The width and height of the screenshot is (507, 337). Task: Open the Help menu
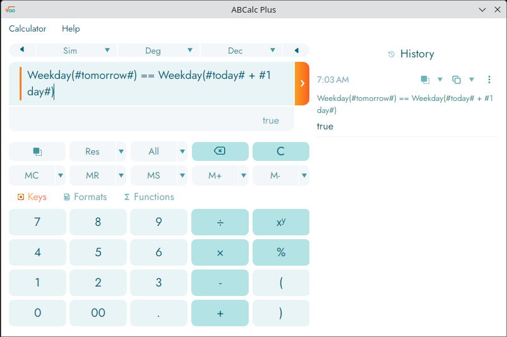pos(71,28)
